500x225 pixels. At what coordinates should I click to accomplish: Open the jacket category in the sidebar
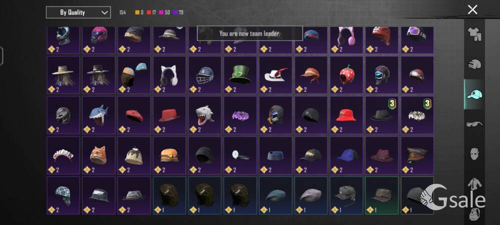[474, 184]
